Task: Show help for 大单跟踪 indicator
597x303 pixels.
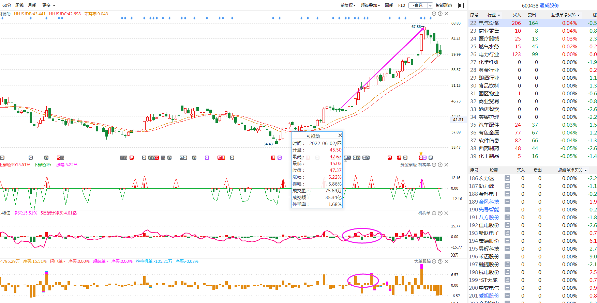Action: [x=440, y=261]
